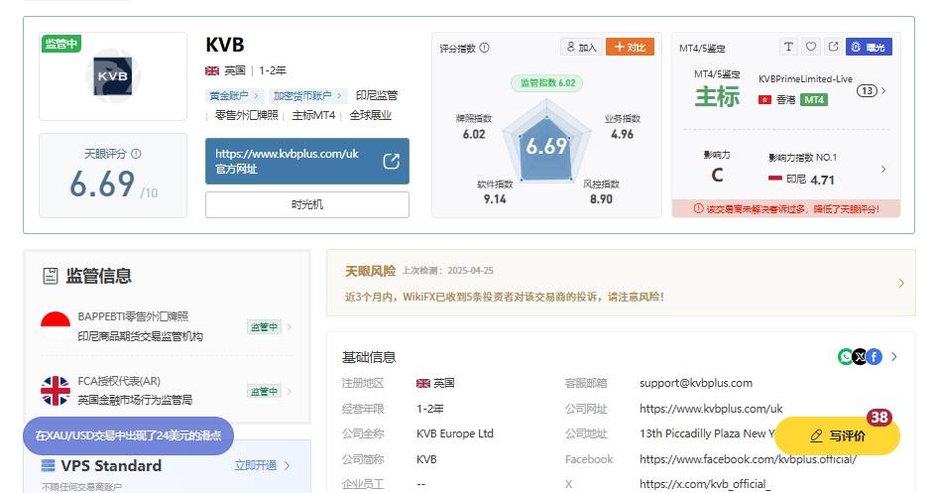Click the 13 servers count badge
This screenshot has width=937, height=493.
tap(867, 91)
